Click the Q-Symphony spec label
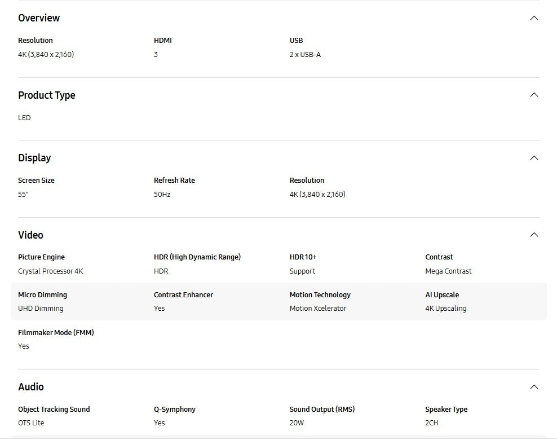 (x=175, y=410)
